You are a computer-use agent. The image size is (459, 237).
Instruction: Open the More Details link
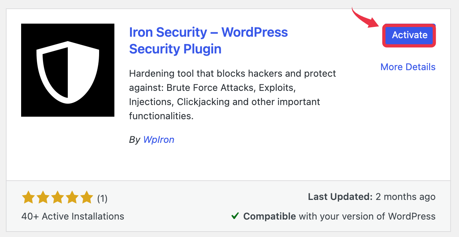tap(408, 67)
